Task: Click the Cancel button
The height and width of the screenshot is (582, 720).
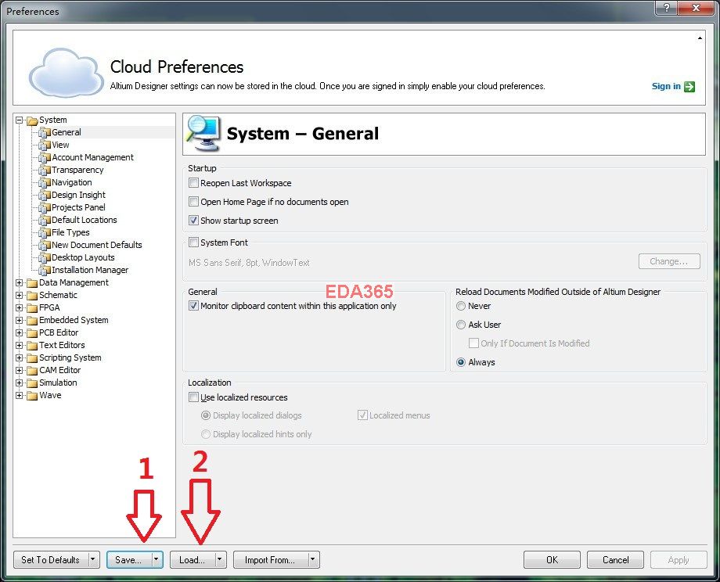Action: pyautogui.click(x=615, y=559)
